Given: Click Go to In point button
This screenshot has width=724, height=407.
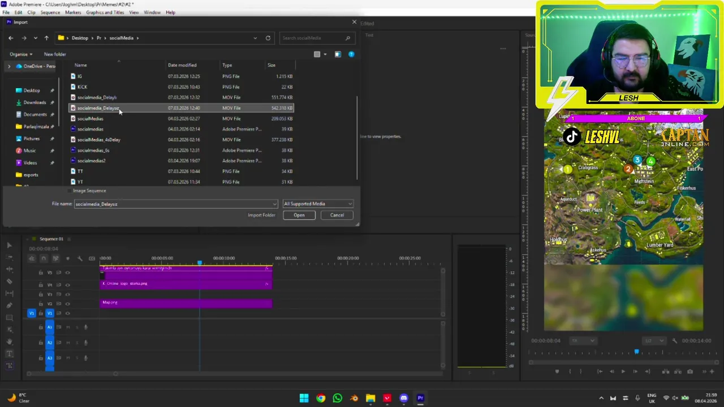Looking at the screenshot, I should click(600, 371).
